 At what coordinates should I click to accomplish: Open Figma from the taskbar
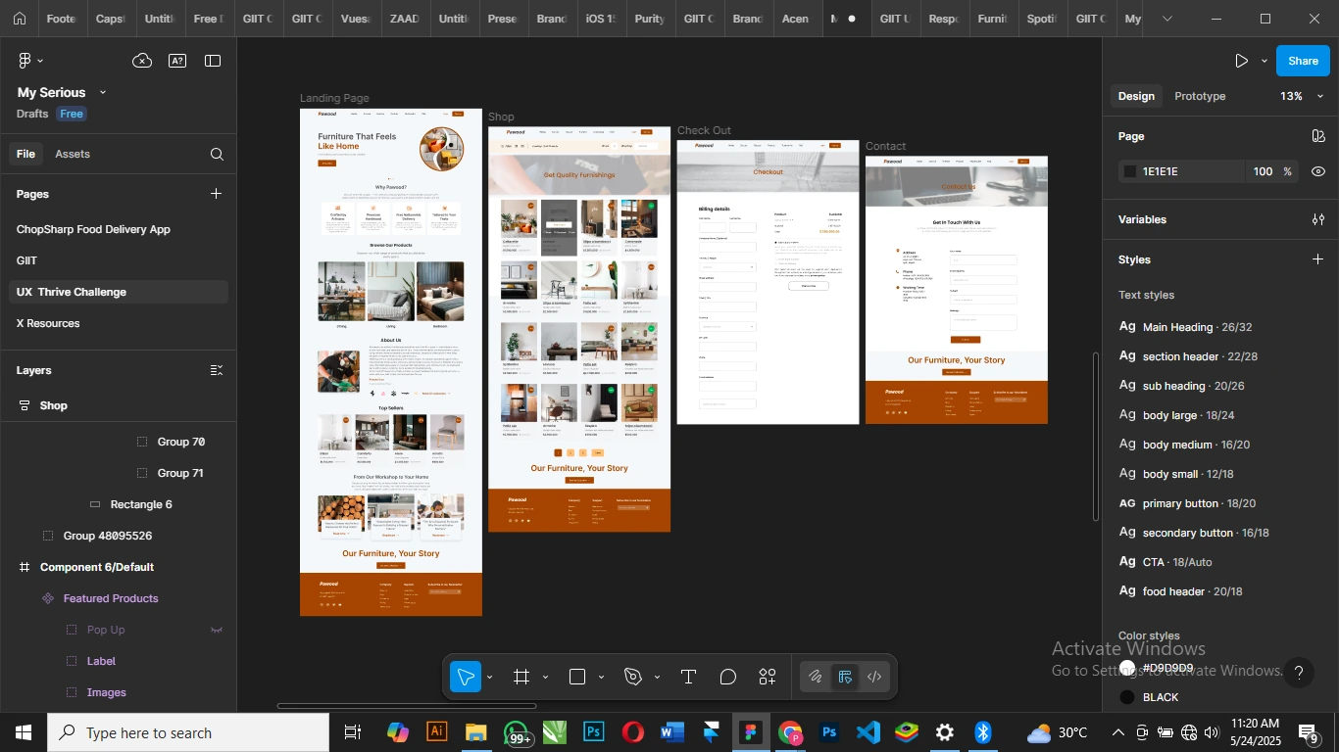750,731
